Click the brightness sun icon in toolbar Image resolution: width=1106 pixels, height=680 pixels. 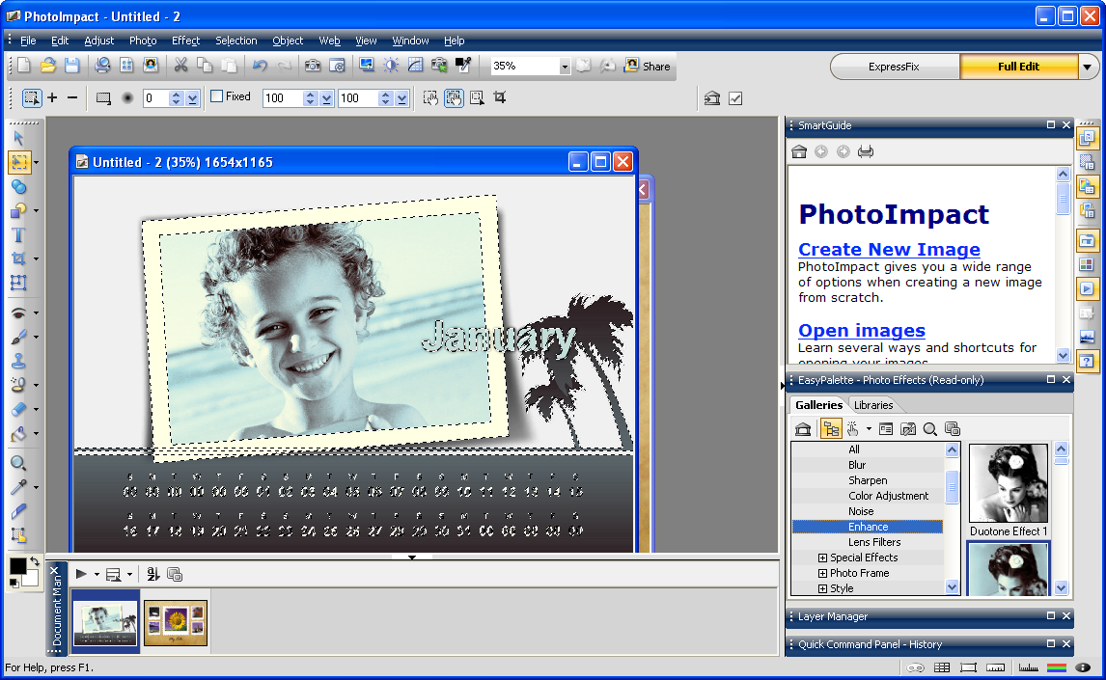coord(391,66)
